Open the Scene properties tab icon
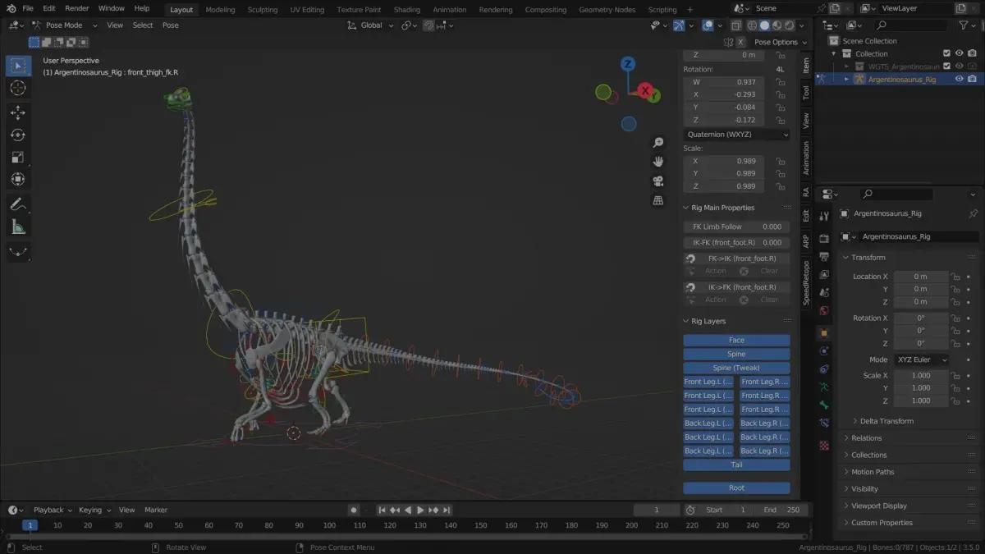The width and height of the screenshot is (985, 554). 824,293
